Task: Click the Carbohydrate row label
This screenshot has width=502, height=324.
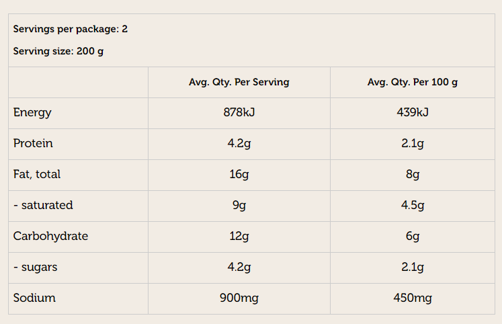Action: pos(50,236)
